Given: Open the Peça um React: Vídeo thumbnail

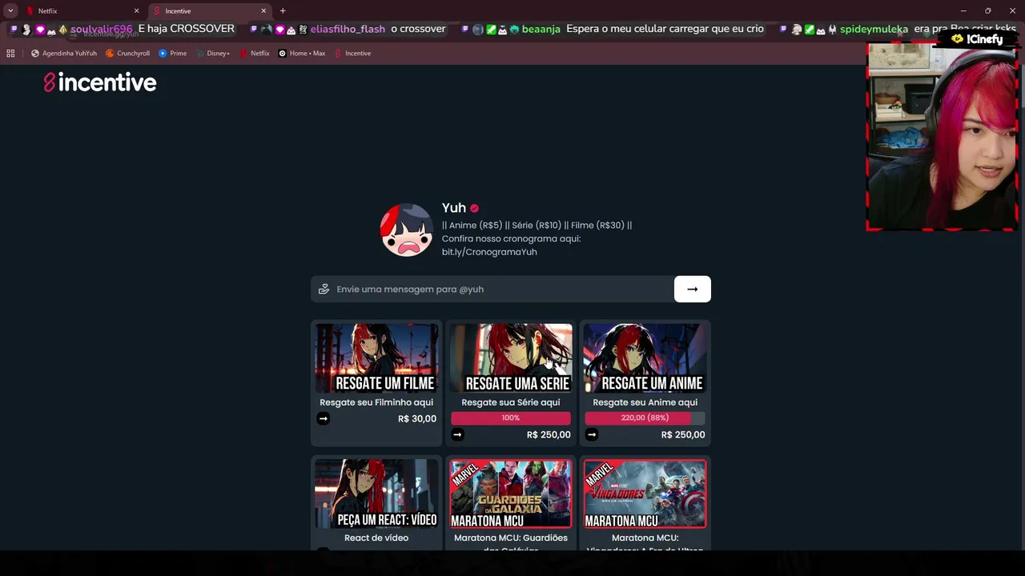Looking at the screenshot, I should 376,494.
